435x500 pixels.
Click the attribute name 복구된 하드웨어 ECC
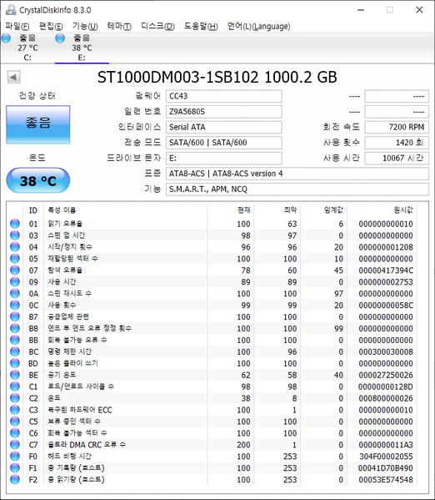click(x=80, y=410)
